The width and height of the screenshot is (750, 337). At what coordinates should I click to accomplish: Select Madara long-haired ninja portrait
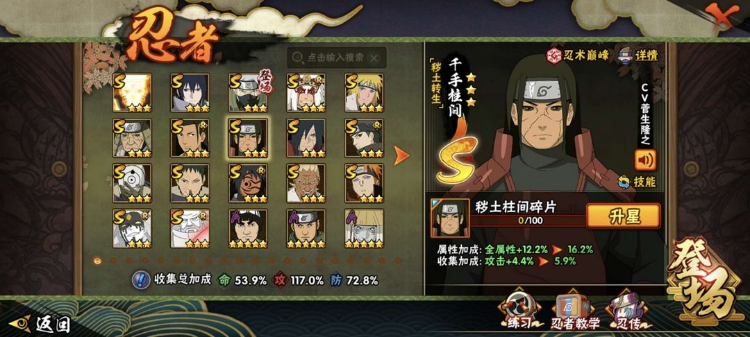pos(306,138)
